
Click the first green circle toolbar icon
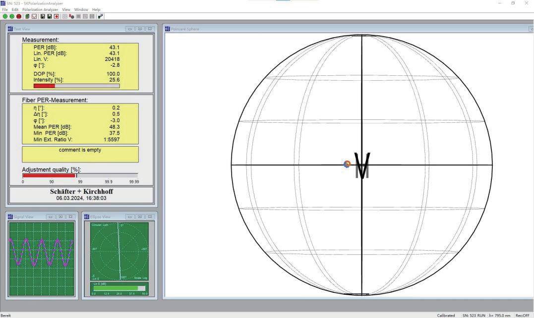(x=5, y=16)
